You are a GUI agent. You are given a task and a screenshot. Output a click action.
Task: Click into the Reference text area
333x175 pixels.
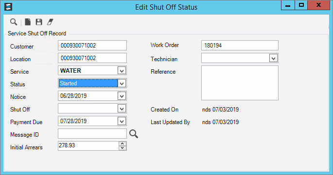[x=240, y=83]
